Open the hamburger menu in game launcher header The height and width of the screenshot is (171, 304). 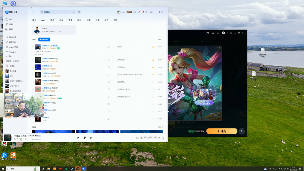231,33
